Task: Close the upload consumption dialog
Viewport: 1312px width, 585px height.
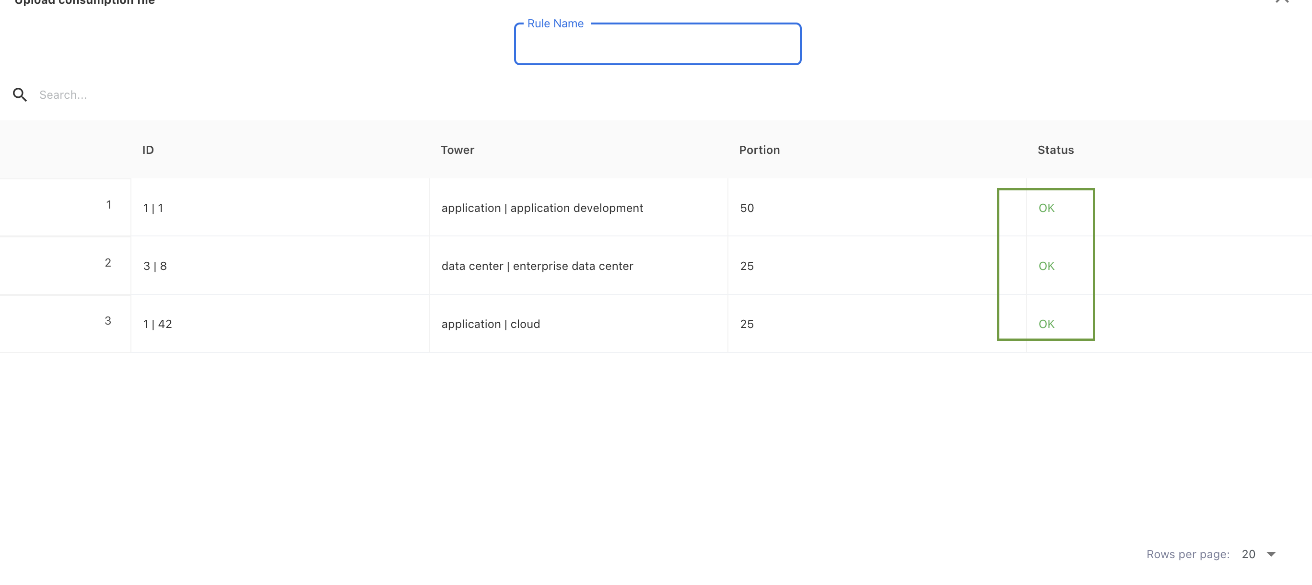Action: (x=1282, y=1)
